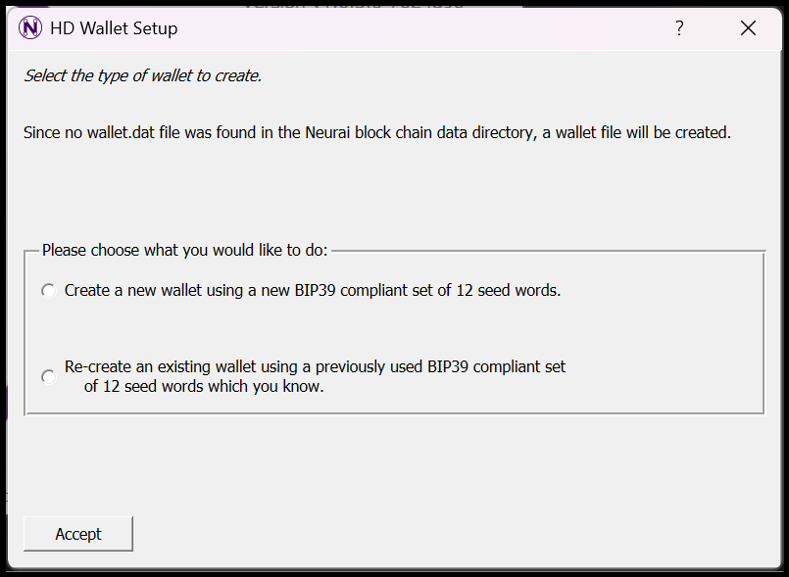789x577 pixels.
Task: Pick the option for previously used seed words
Action: (46, 375)
